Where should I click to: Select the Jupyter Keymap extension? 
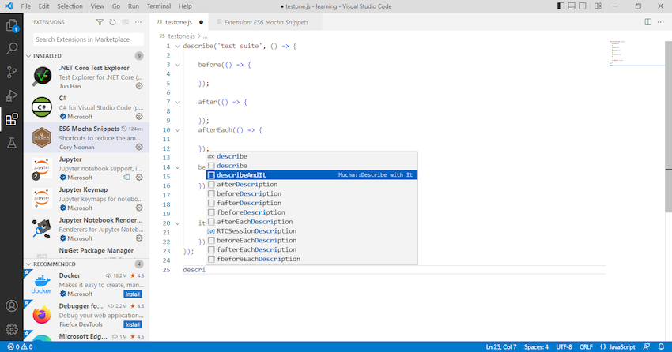pos(87,198)
